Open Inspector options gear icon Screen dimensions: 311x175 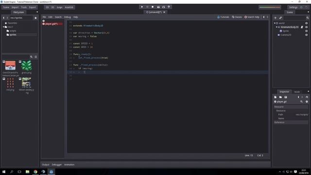tap(307, 102)
